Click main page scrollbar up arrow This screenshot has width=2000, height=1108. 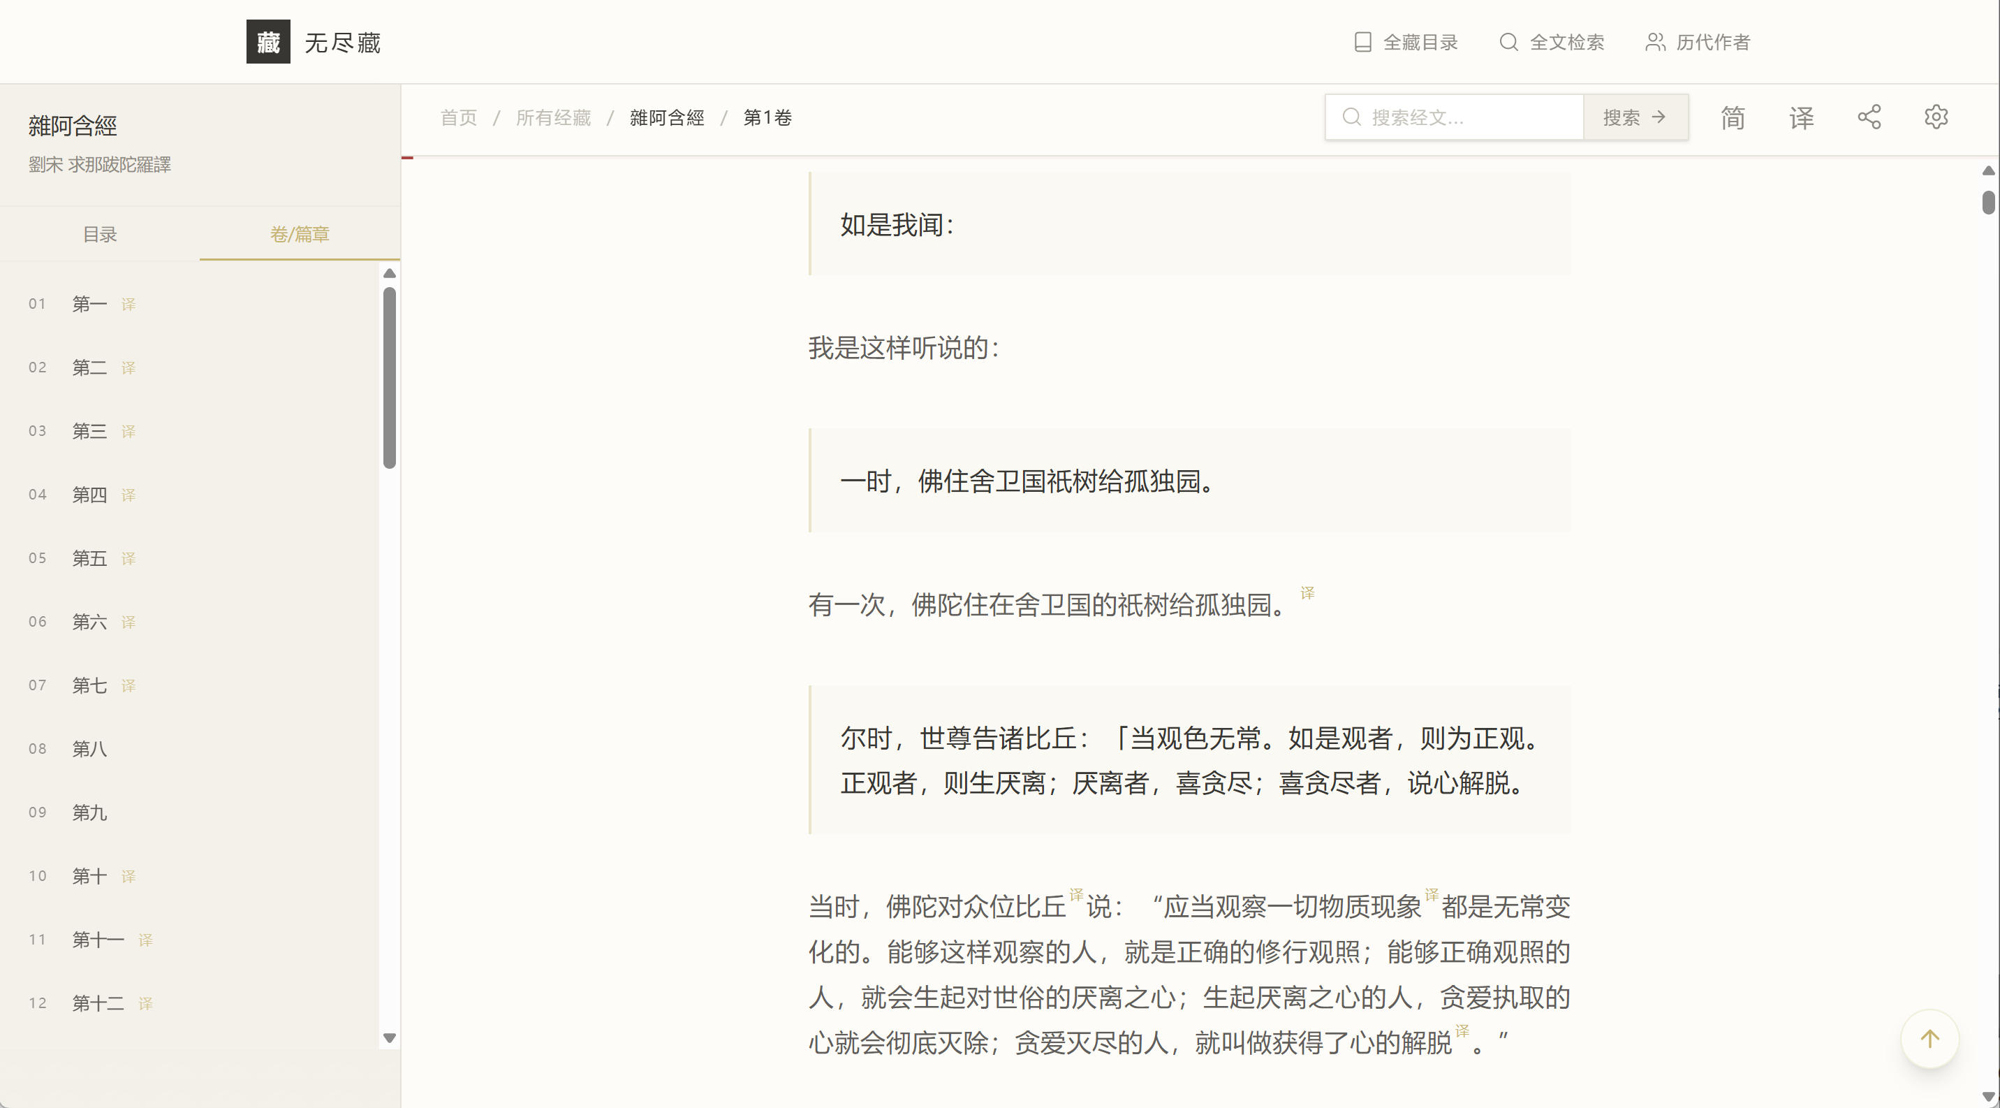click(x=1988, y=171)
